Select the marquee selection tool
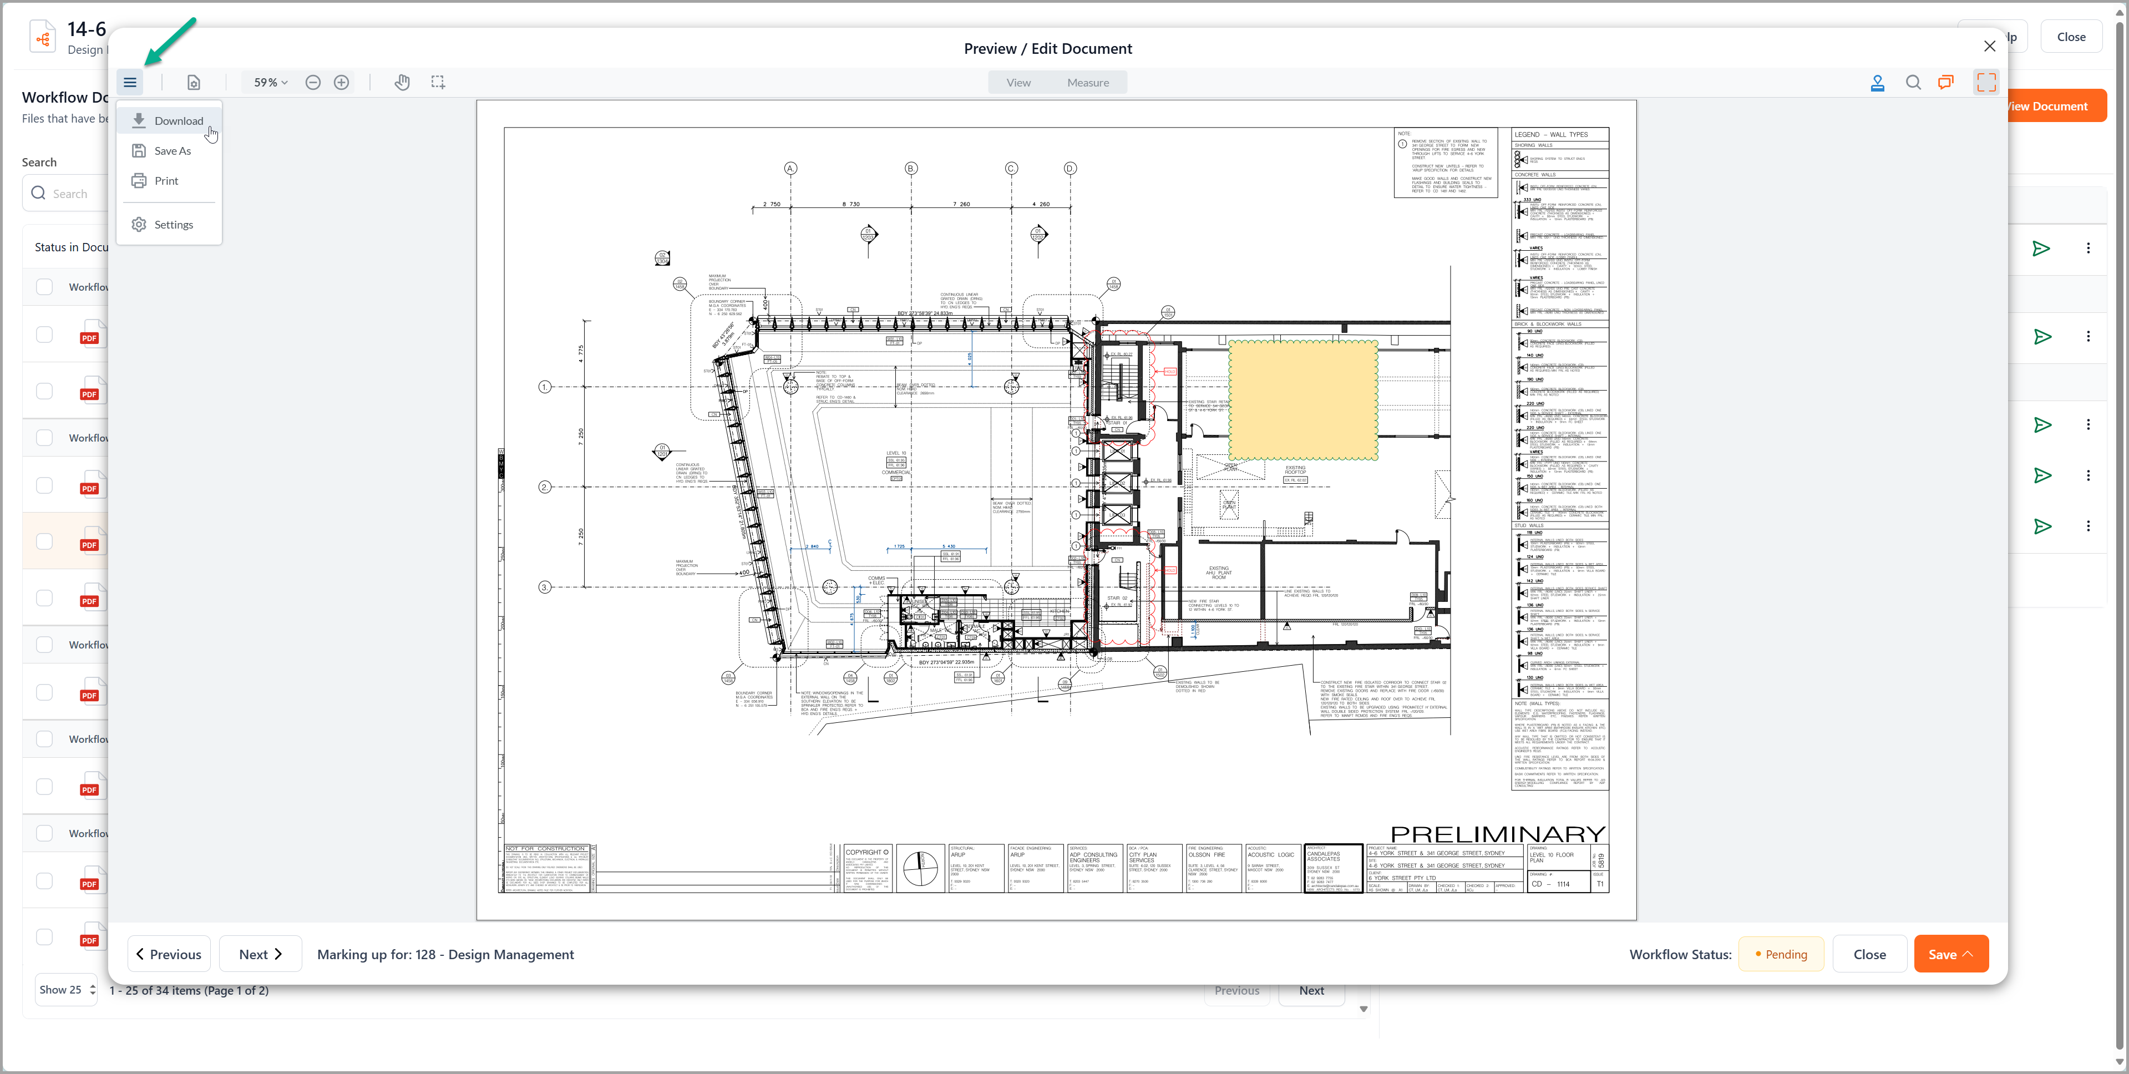 [x=438, y=83]
